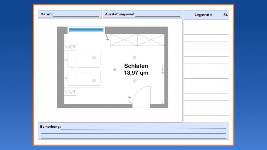Select socket symbol next to the window
Image resolution: width=267 pixels, height=150 pixels.
click(x=107, y=38)
